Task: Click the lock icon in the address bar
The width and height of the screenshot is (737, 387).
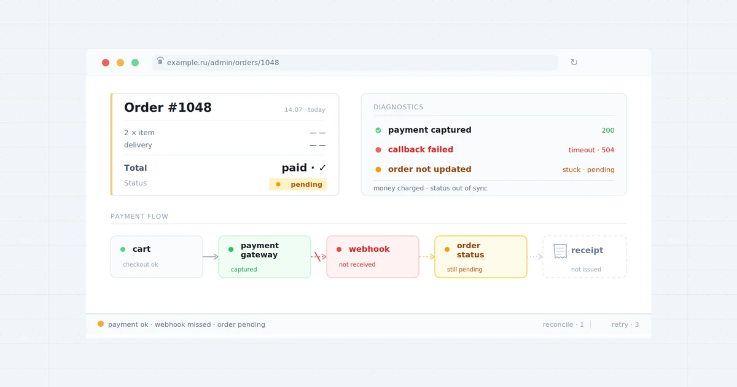Action: click(x=160, y=61)
